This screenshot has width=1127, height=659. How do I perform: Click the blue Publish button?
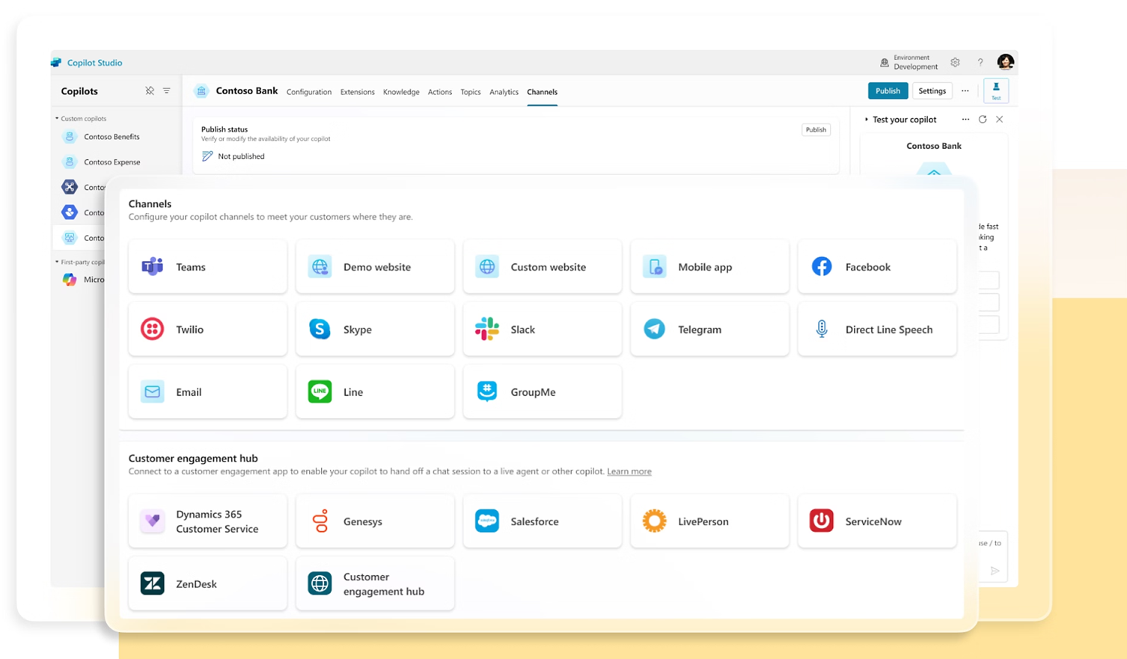pos(888,91)
